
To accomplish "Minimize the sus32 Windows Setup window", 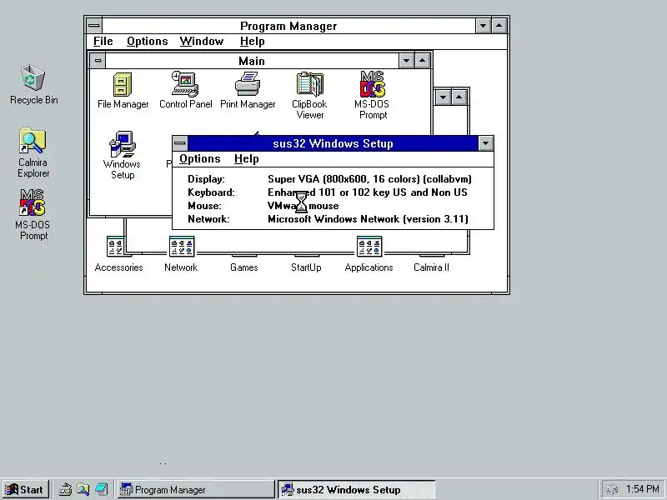I will pyautogui.click(x=485, y=143).
